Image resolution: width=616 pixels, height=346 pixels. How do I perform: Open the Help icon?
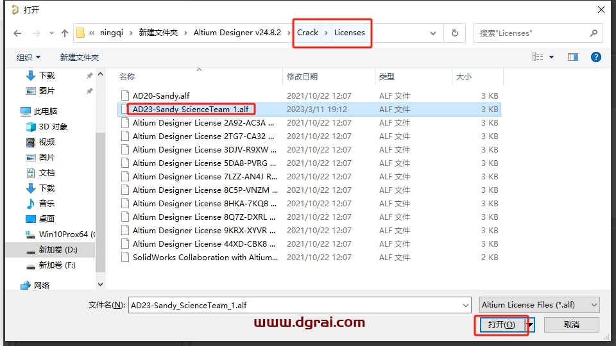(x=596, y=57)
